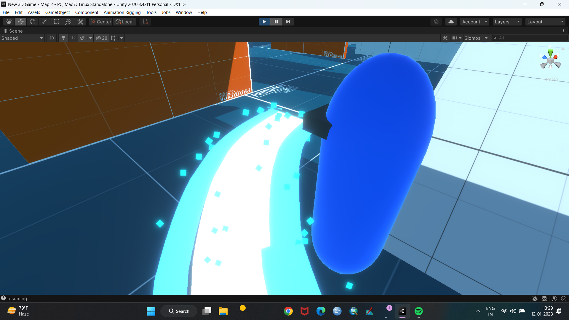This screenshot has width=569, height=320.
Task: Click the orientation gizmo in Scene view
Action: [x=550, y=61]
